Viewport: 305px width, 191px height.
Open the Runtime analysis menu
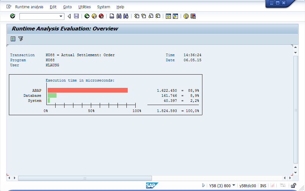(29, 7)
